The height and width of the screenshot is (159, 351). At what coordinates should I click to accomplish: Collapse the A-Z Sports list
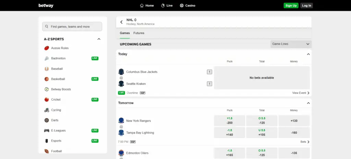[99, 39]
